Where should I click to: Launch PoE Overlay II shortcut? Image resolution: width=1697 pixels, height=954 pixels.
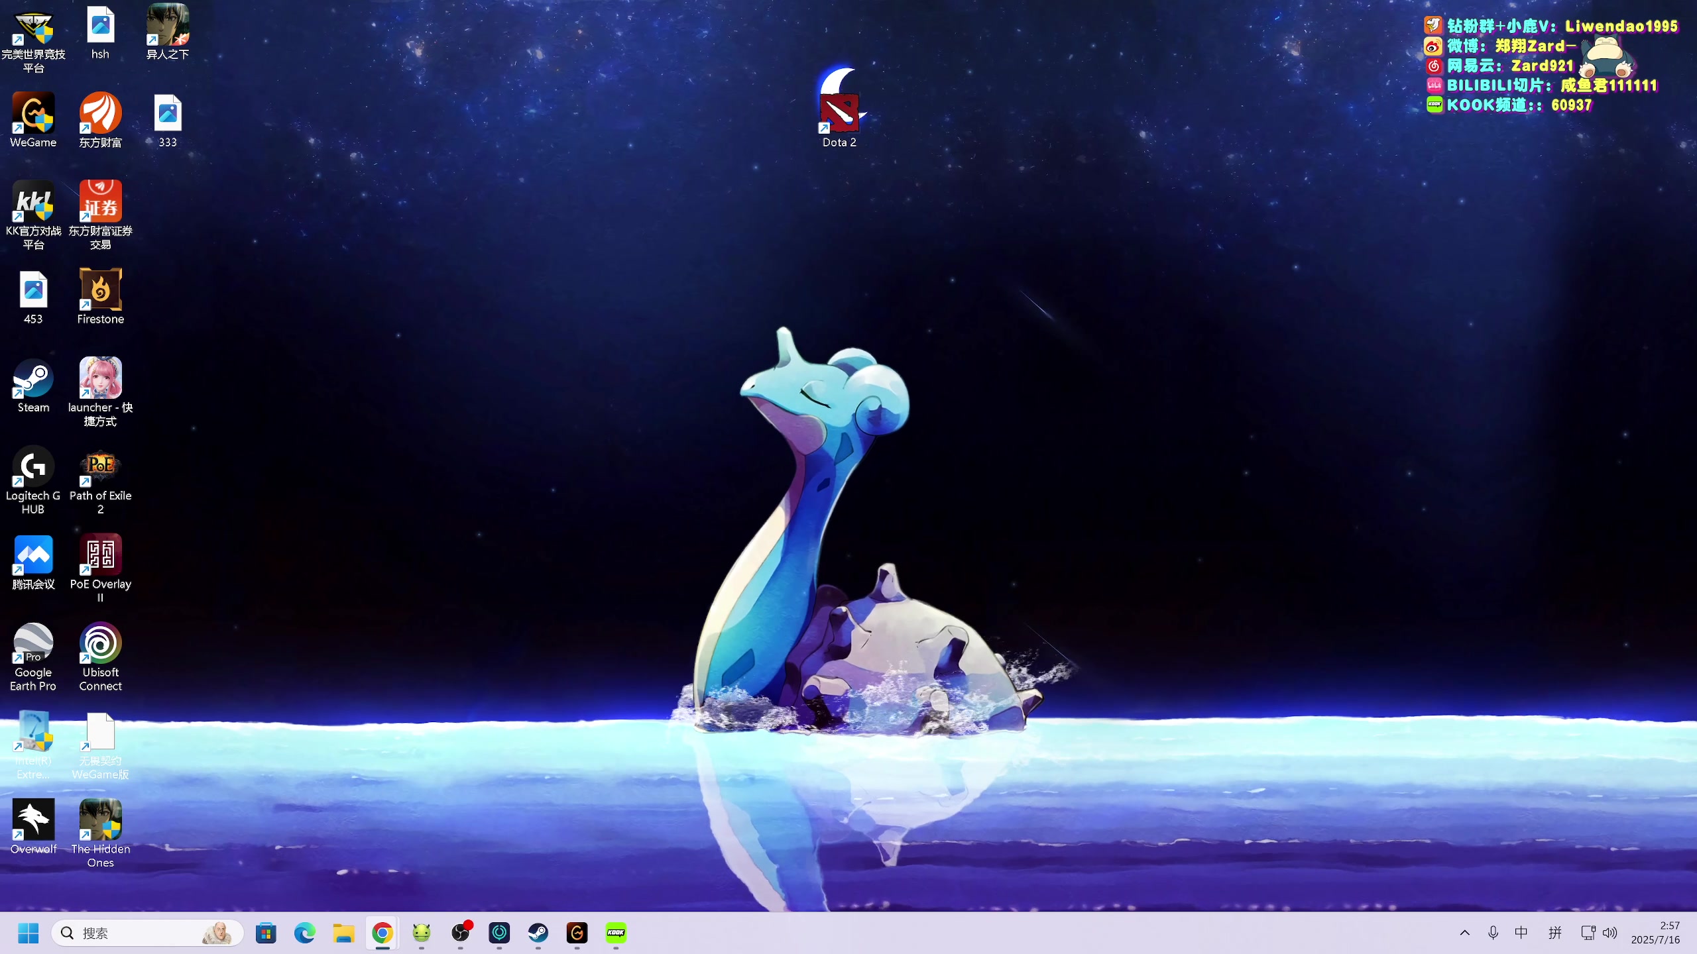coord(100,568)
